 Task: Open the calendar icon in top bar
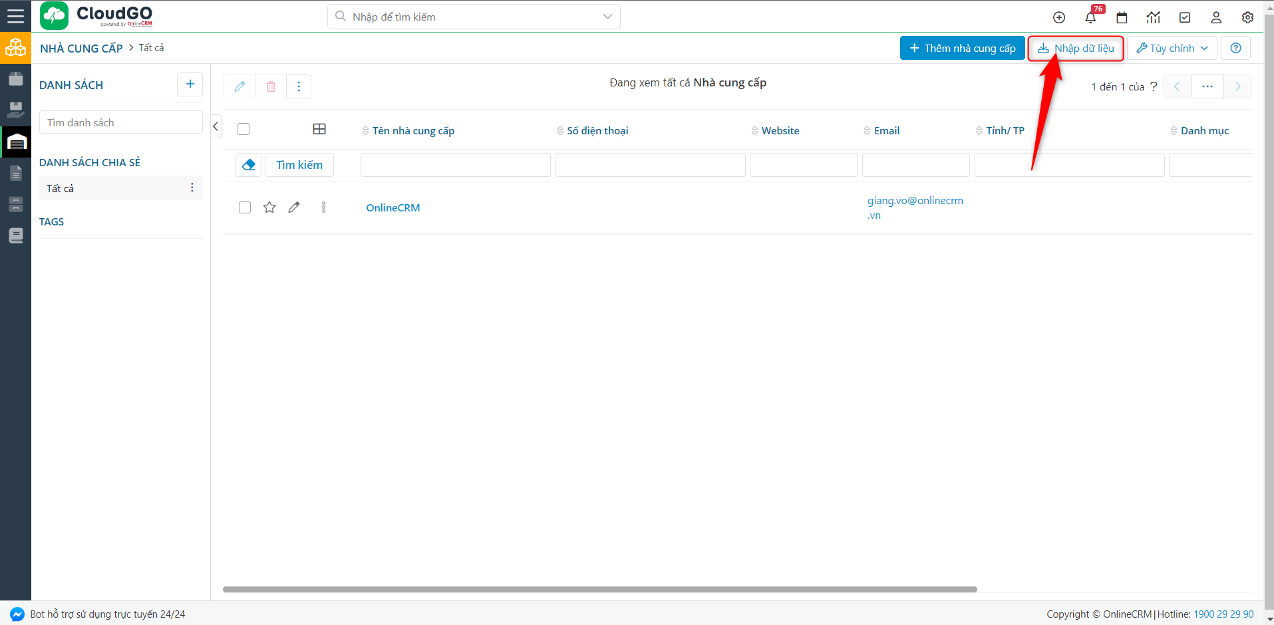(1122, 18)
